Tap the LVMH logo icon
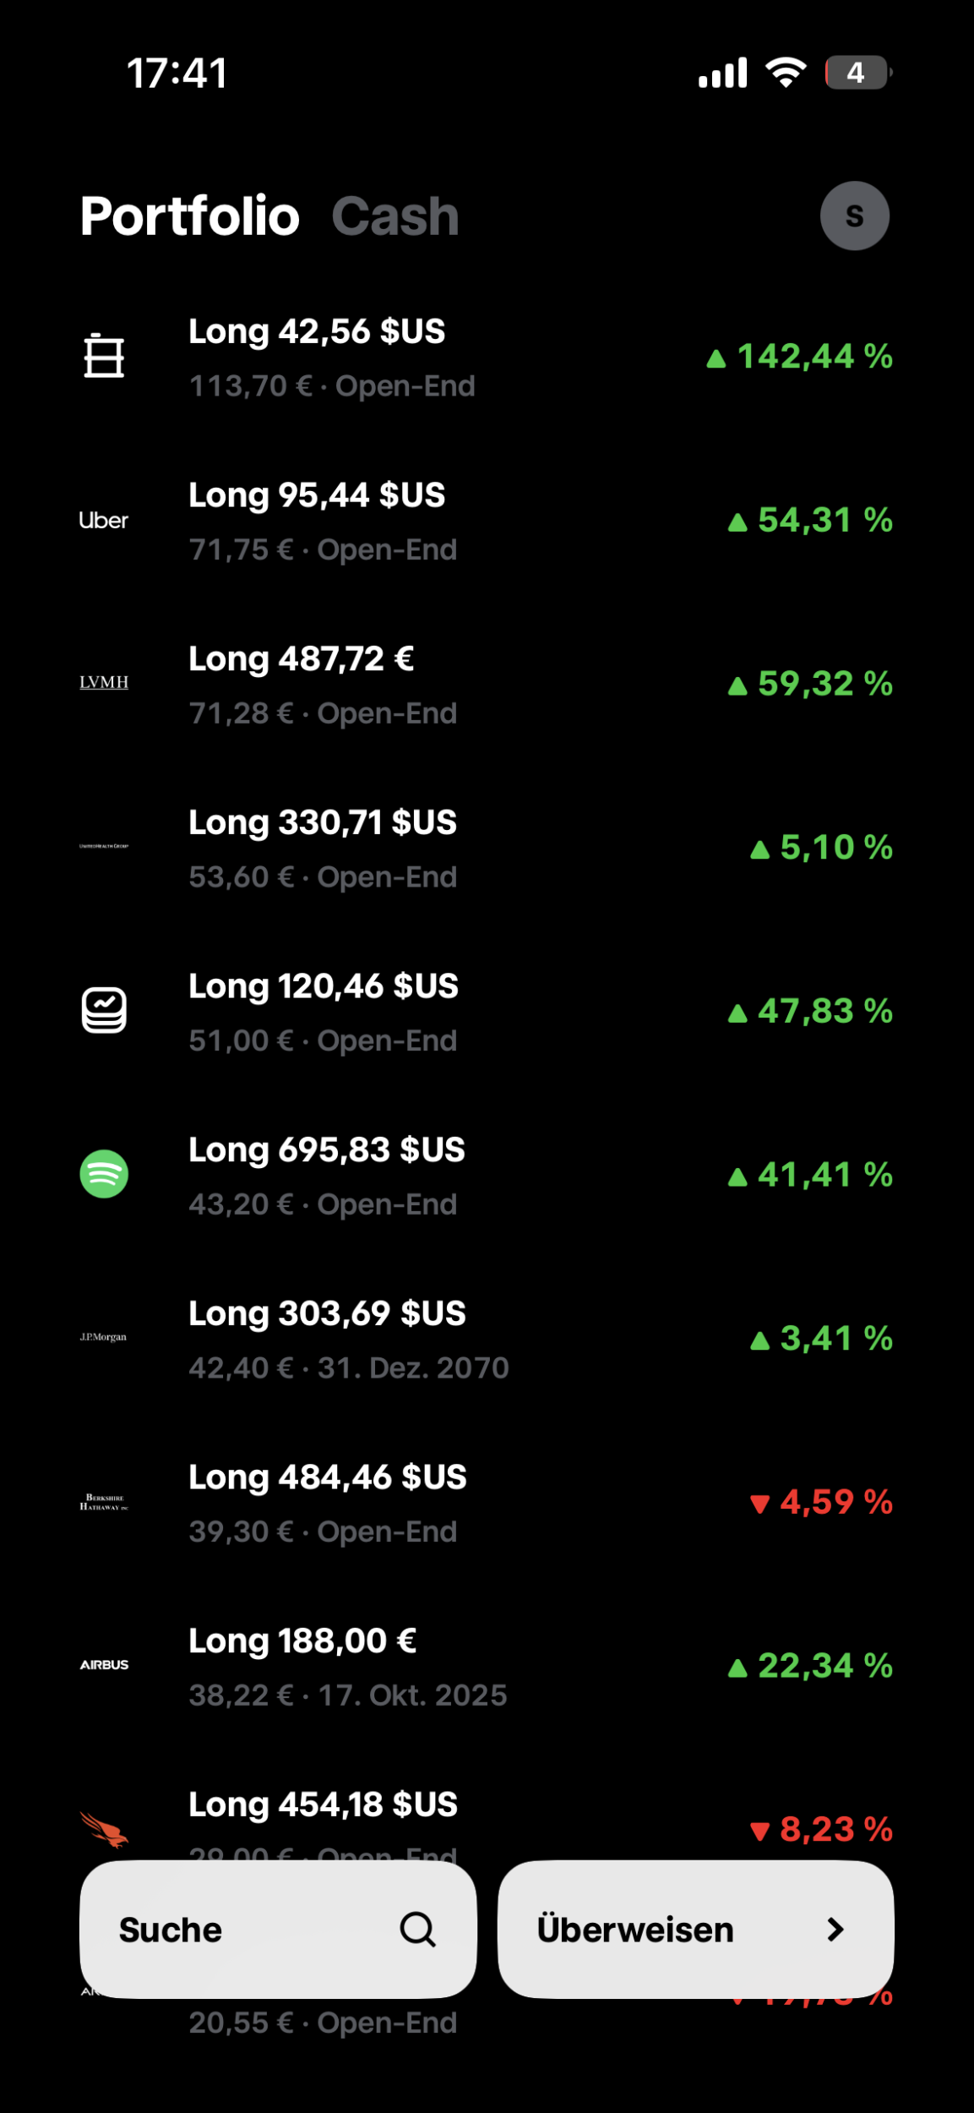974x2113 pixels. (x=104, y=682)
